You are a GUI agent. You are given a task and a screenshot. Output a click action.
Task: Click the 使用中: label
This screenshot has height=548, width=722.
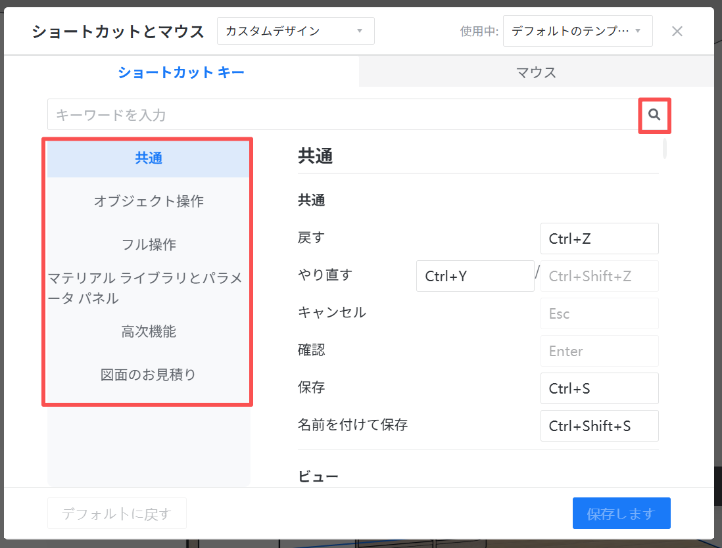coord(479,32)
